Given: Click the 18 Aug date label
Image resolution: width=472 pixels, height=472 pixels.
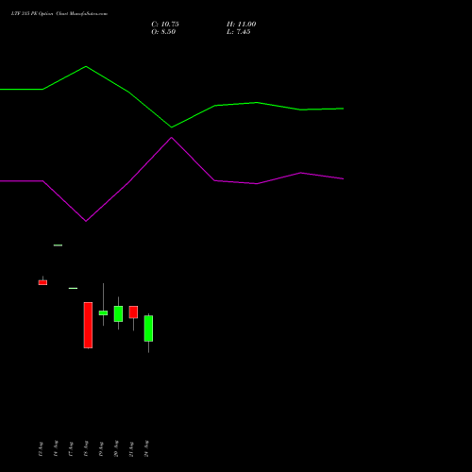Looking at the screenshot, I should point(86,448).
